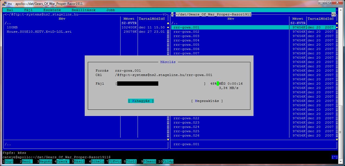Open the Eszközök menu

52,10
